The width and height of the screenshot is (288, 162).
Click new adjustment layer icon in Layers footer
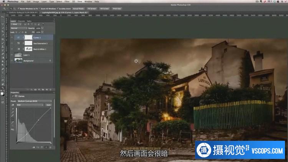[39, 90]
